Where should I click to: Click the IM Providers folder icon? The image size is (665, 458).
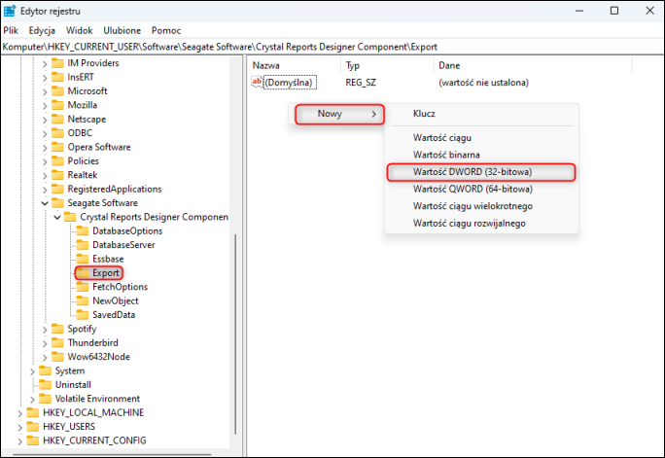[57, 63]
